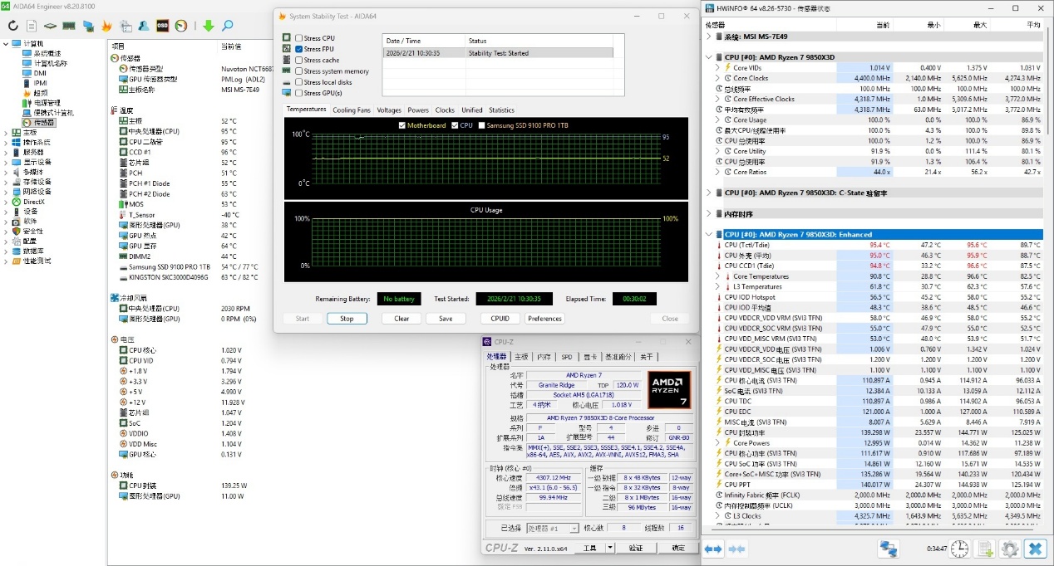Toggle the Stress FPU checkbox

298,49
